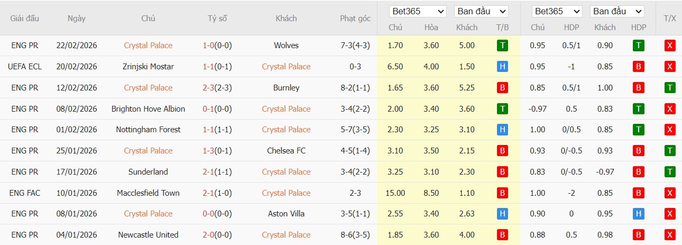Open the second Ban đầu dropdown
The height and width of the screenshot is (245, 682).
(x=617, y=11)
